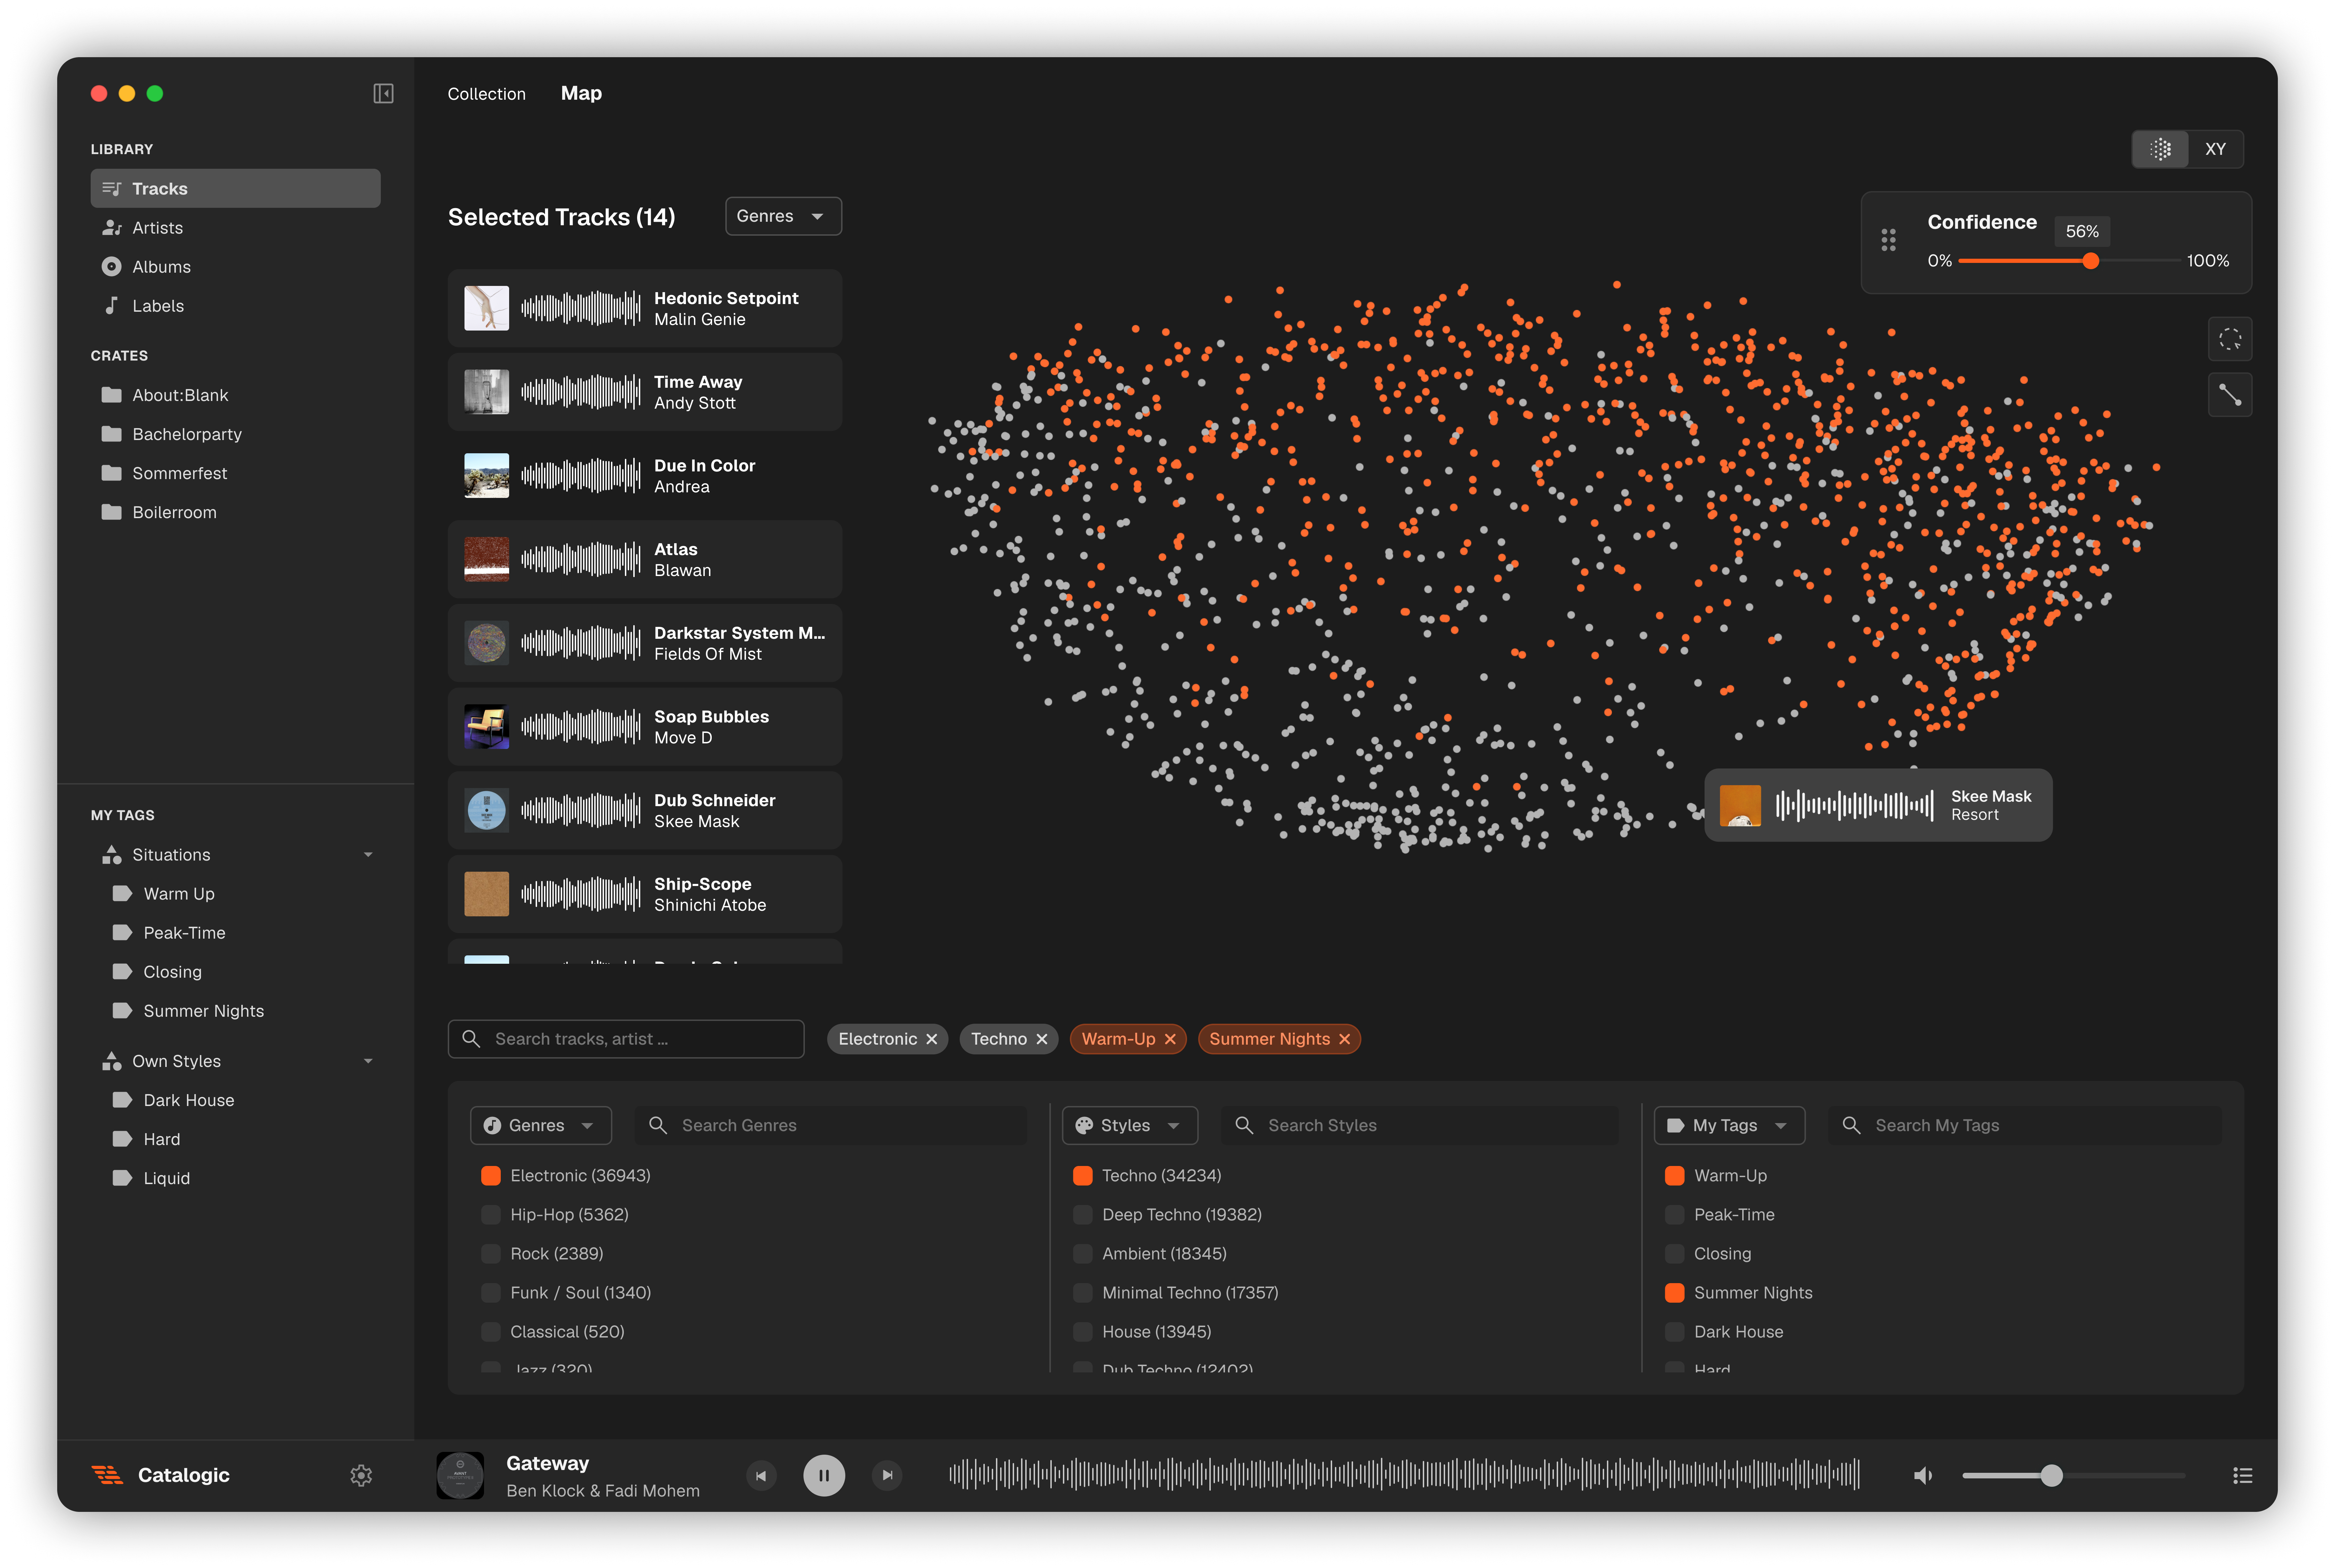Skip to the next track
This screenshot has height=1568, width=2334.
[887, 1475]
